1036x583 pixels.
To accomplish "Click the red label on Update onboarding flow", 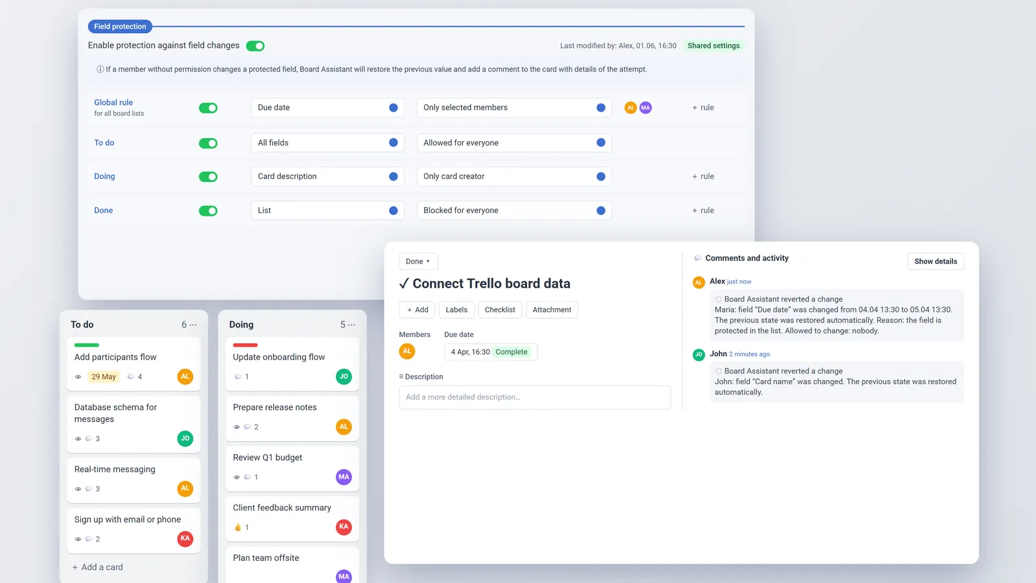I will [245, 345].
